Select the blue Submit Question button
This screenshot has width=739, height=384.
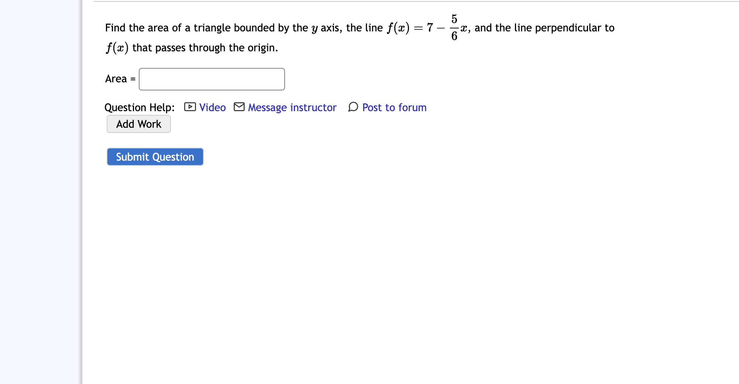(x=155, y=157)
